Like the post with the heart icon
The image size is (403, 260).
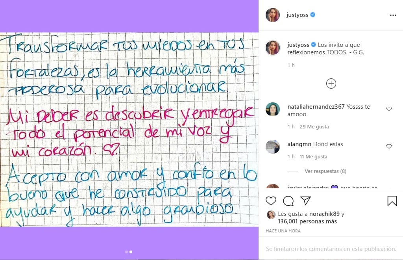coord(271,201)
